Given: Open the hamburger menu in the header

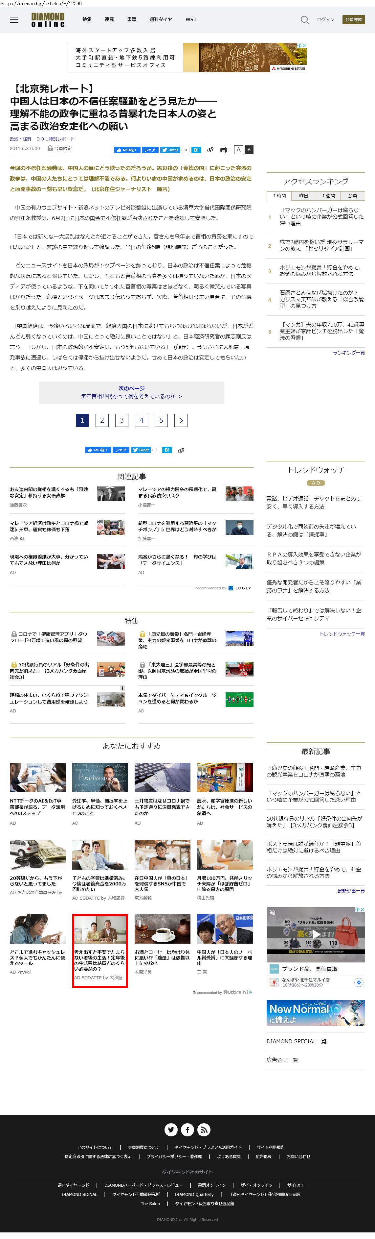Looking at the screenshot, I should pyautogui.click(x=14, y=20).
